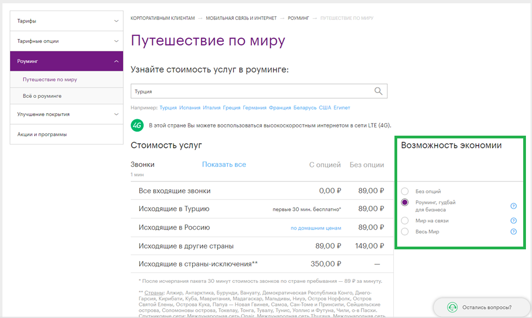532x318 pixels.
Task: Click the Испания country suggestion link
Action: point(190,108)
